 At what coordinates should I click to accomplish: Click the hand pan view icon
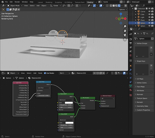pos(125,31)
